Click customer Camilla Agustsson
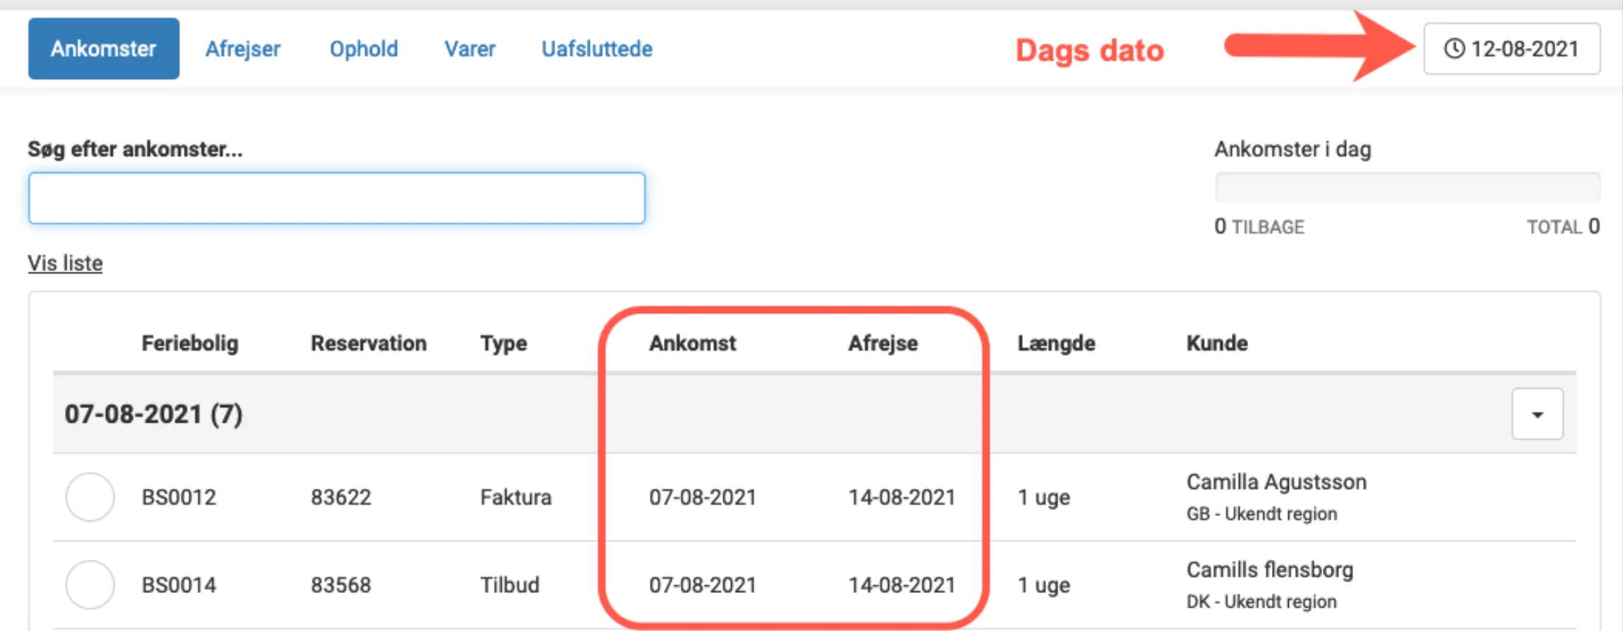Screen dimensions: 1623x631 (x=1276, y=482)
